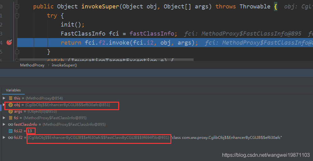Click the parameter icon next to 'args'
Screen dimensions: 313x161
(x=11, y=111)
